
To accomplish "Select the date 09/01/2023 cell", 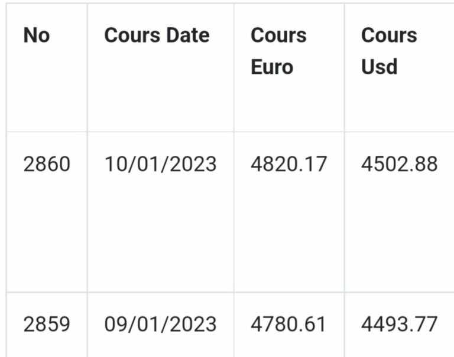I will coord(160,324).
